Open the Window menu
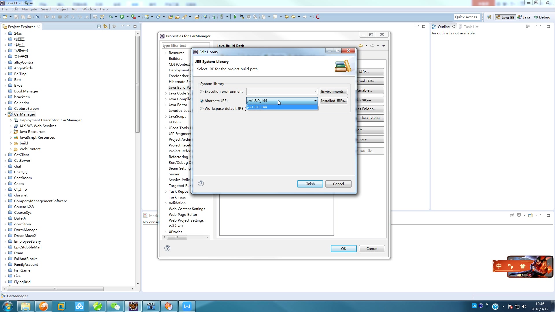Viewport: 555px width, 312px height. point(89,9)
